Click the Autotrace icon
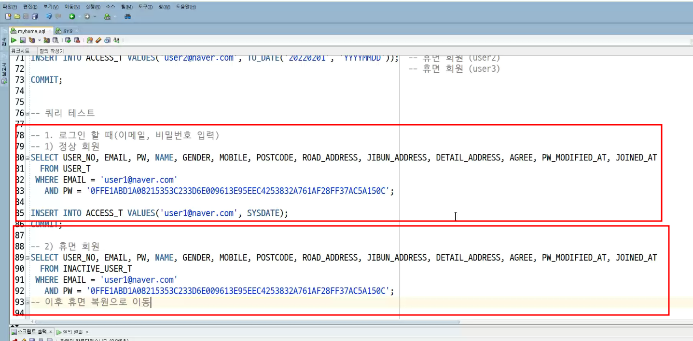 click(x=47, y=40)
